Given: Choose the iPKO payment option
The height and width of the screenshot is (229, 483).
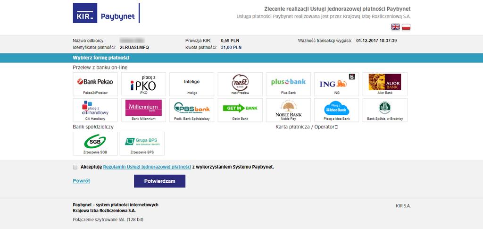Looking at the screenshot, I should [x=143, y=84].
